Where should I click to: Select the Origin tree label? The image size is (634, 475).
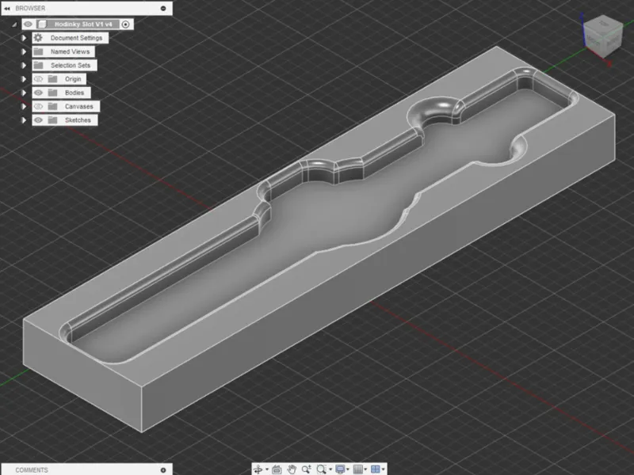pos(73,79)
